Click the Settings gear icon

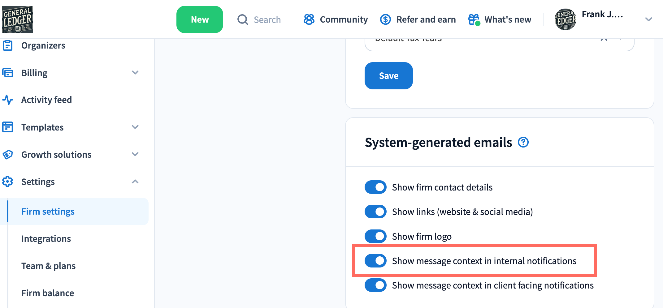(8, 182)
